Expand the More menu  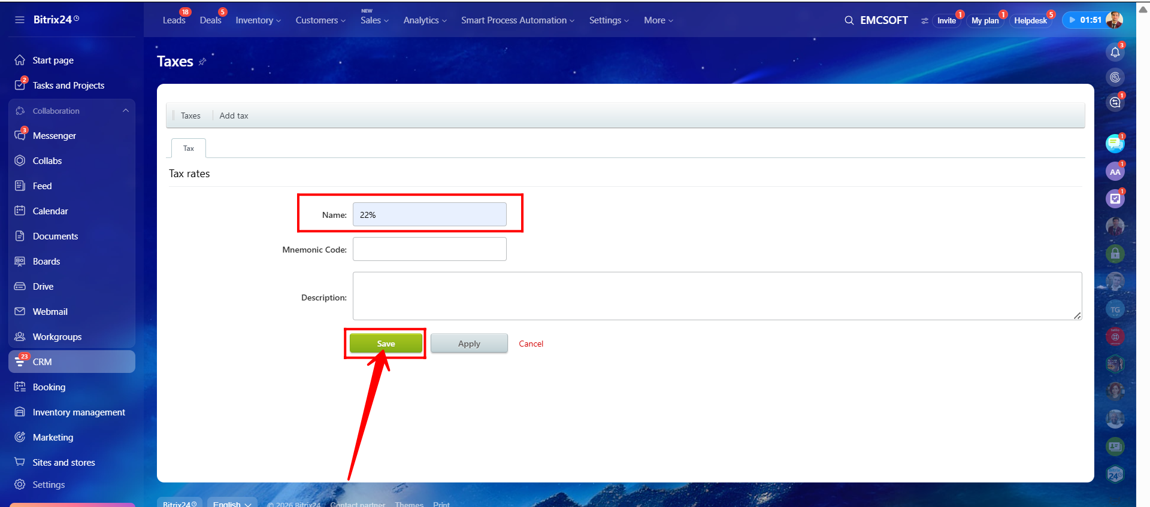pyautogui.click(x=658, y=20)
